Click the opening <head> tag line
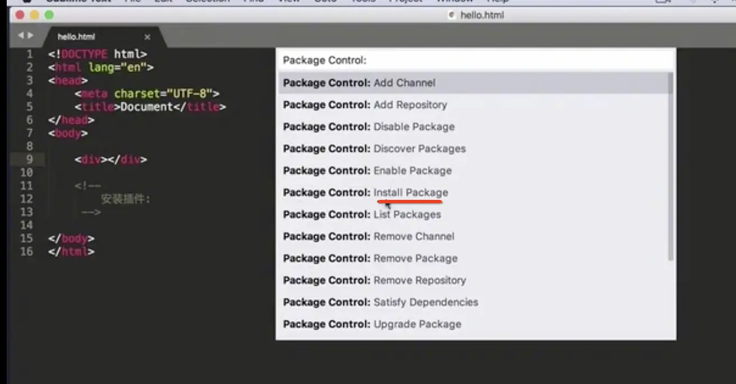The image size is (736, 384). 68,81
